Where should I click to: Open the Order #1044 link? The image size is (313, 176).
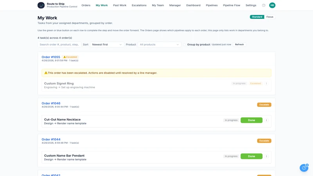click(51, 140)
